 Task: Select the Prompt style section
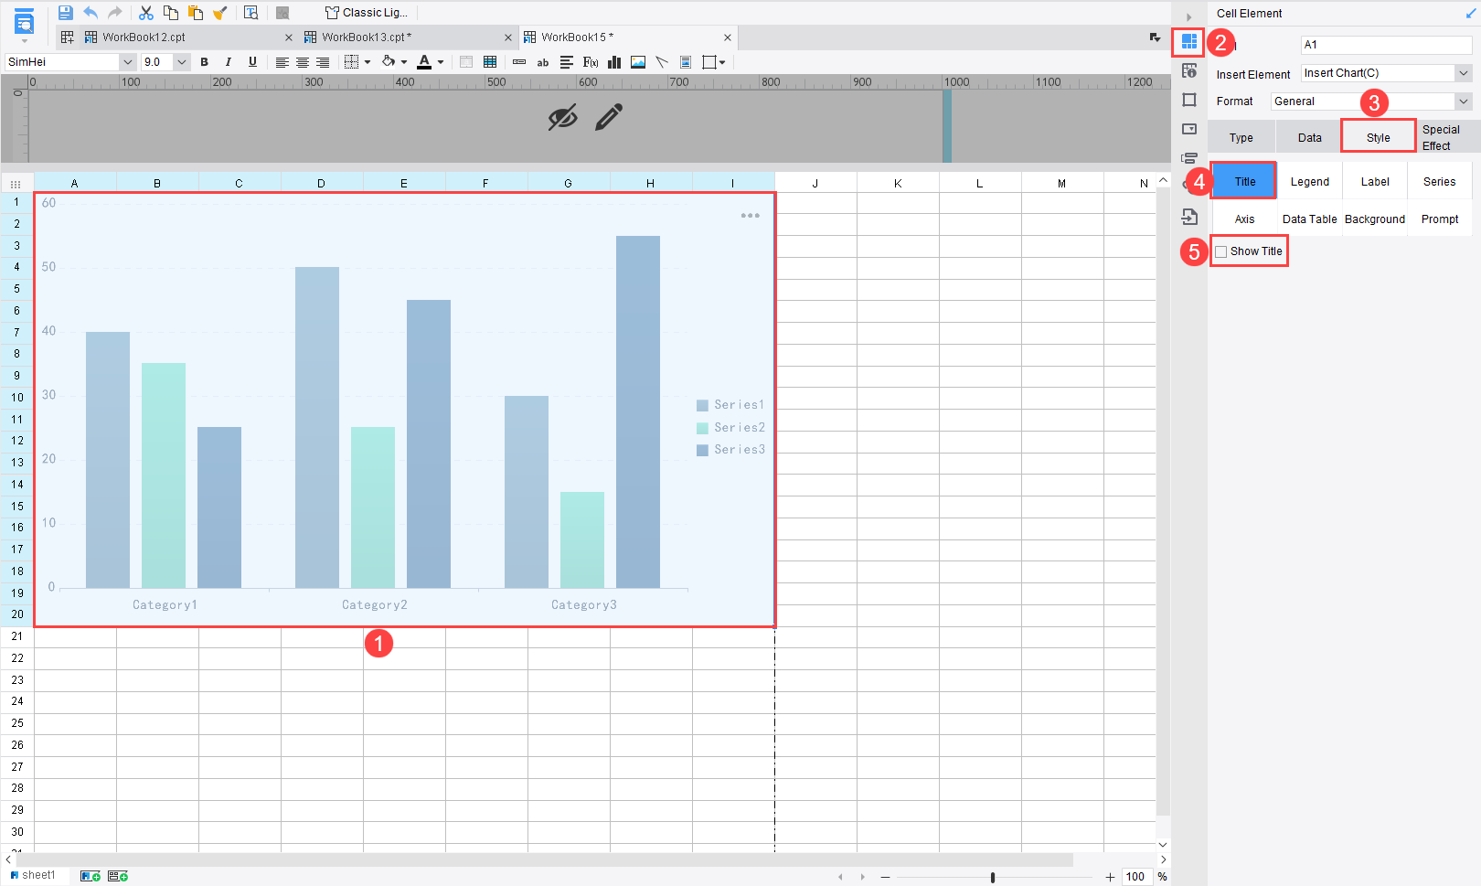pyautogui.click(x=1440, y=219)
